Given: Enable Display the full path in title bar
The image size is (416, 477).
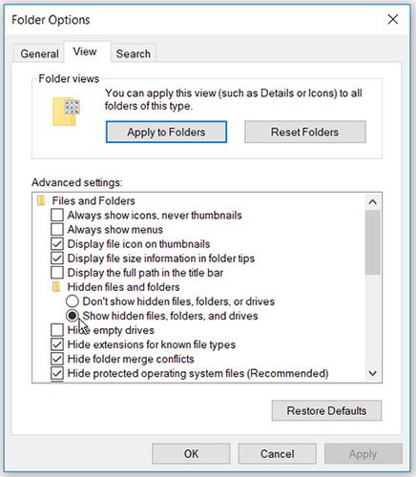Looking at the screenshot, I should 57,273.
